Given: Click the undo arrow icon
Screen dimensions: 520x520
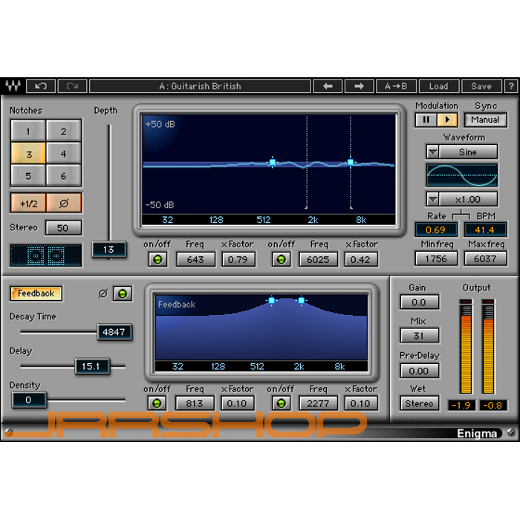Looking at the screenshot, I should [x=41, y=86].
